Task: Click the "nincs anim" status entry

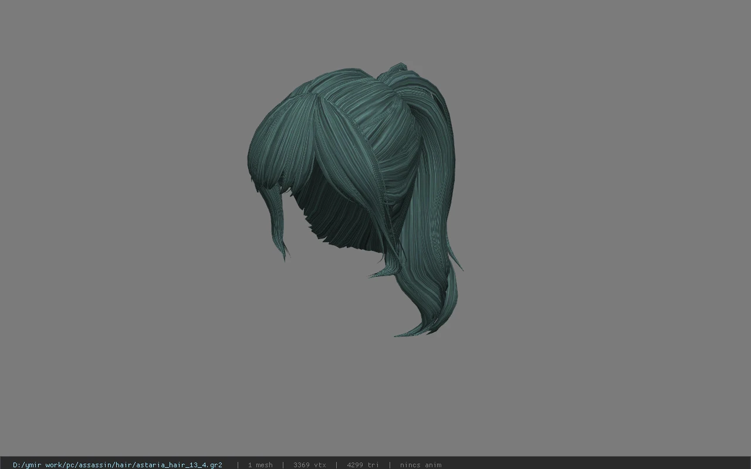Action: tap(421, 465)
